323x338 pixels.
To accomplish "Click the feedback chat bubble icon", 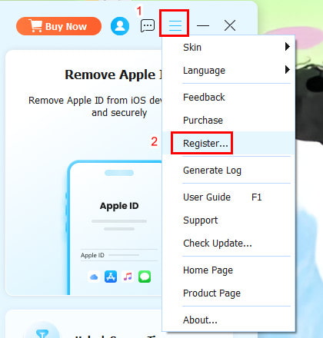I will [x=148, y=26].
